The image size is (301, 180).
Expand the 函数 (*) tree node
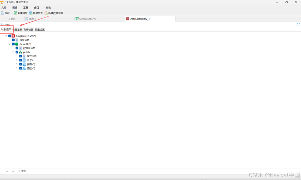[17, 68]
